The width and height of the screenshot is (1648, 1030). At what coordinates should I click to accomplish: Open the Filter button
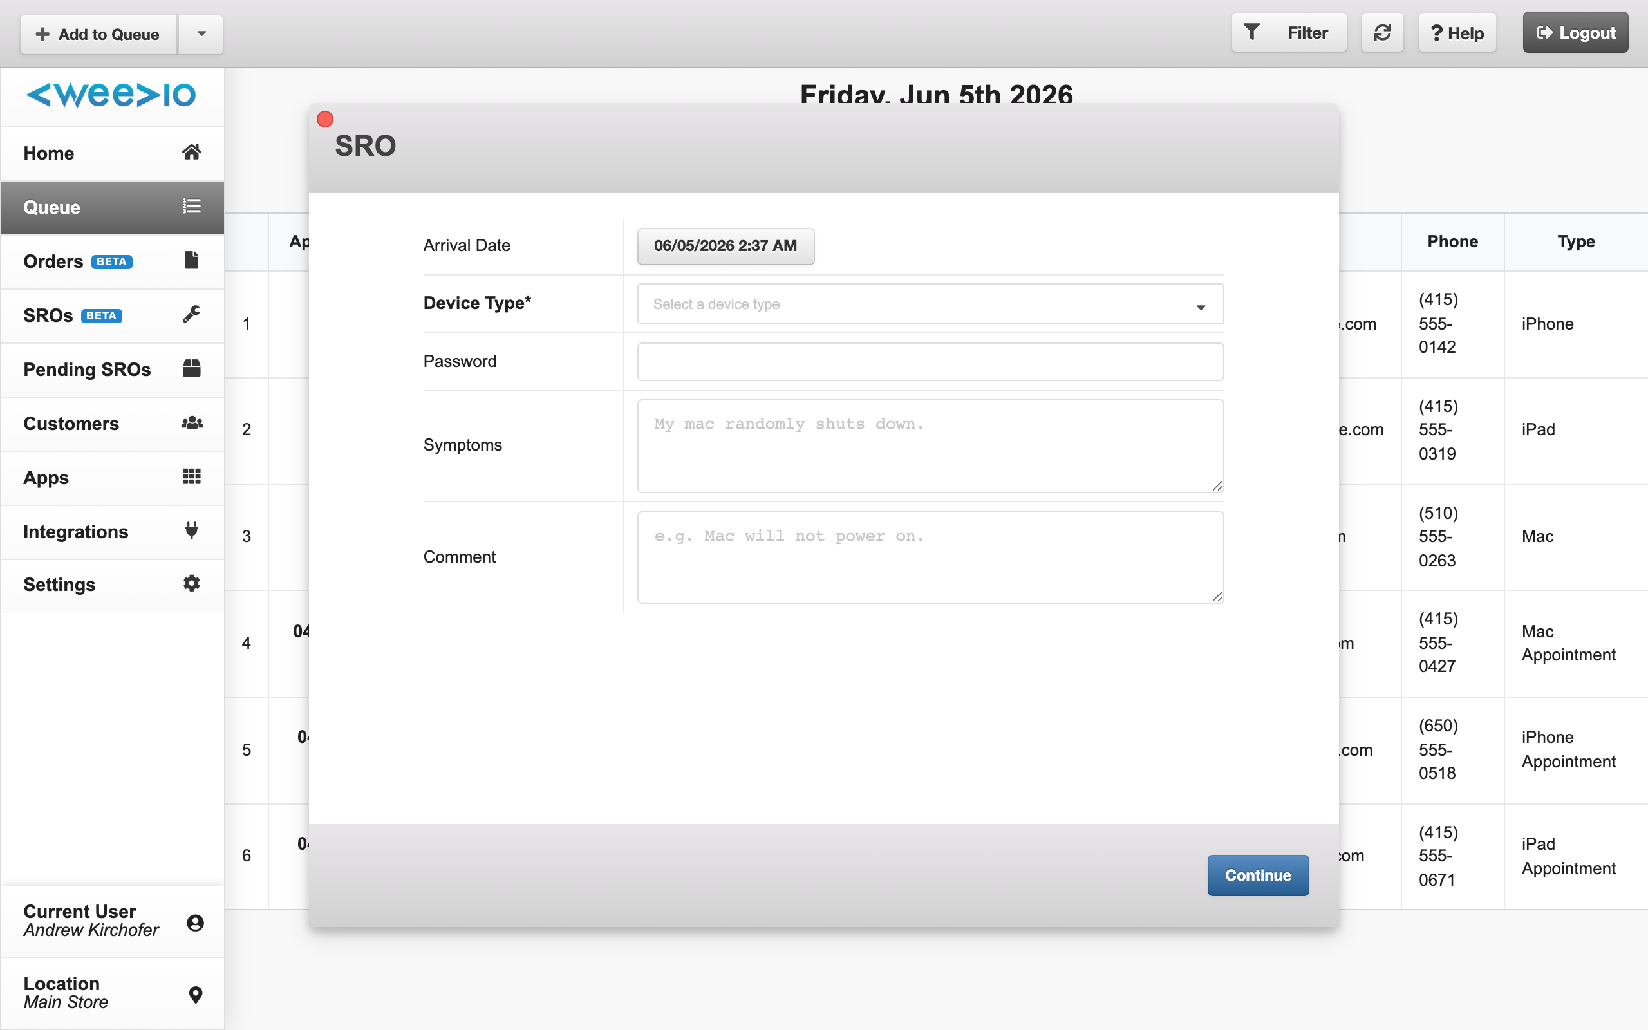click(1288, 33)
